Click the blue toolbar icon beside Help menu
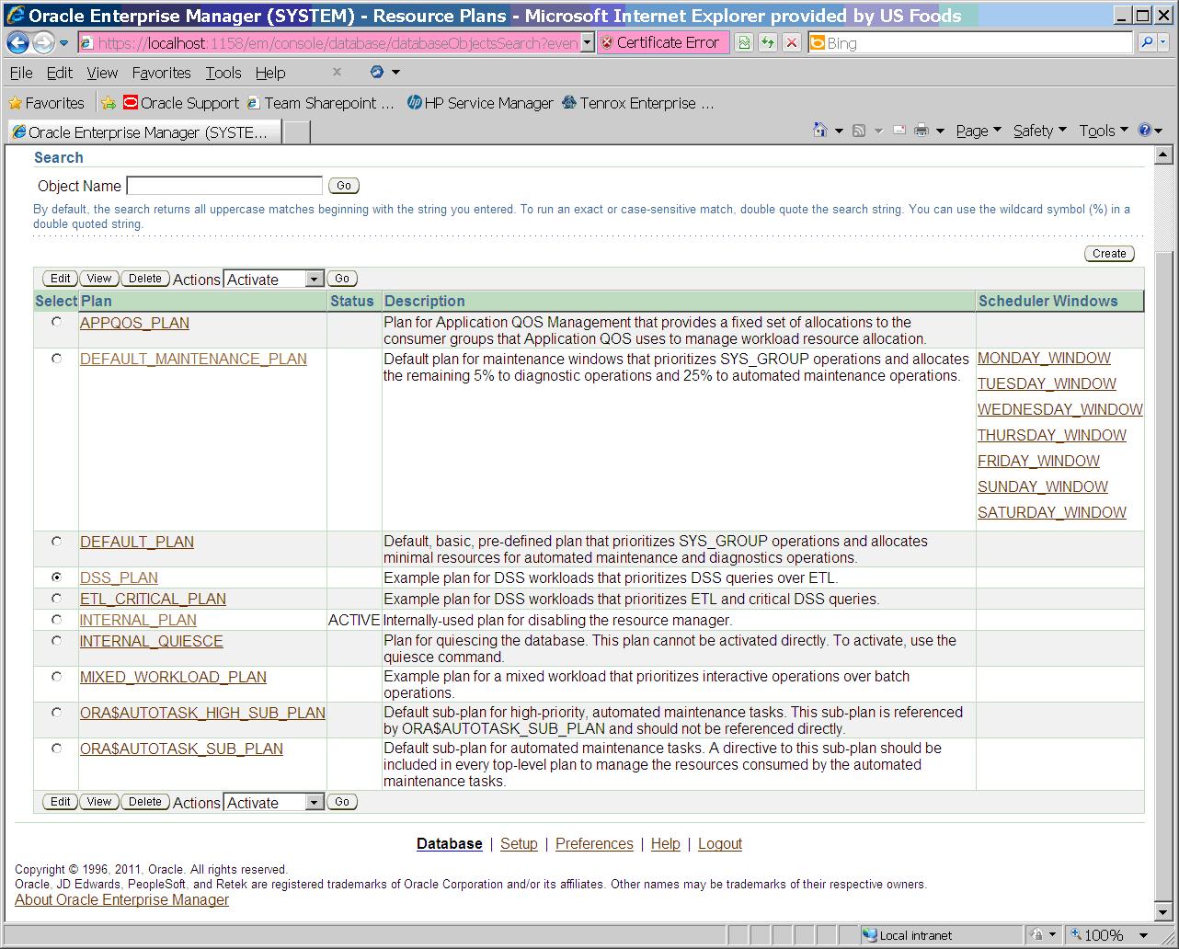The width and height of the screenshot is (1179, 949). [377, 72]
